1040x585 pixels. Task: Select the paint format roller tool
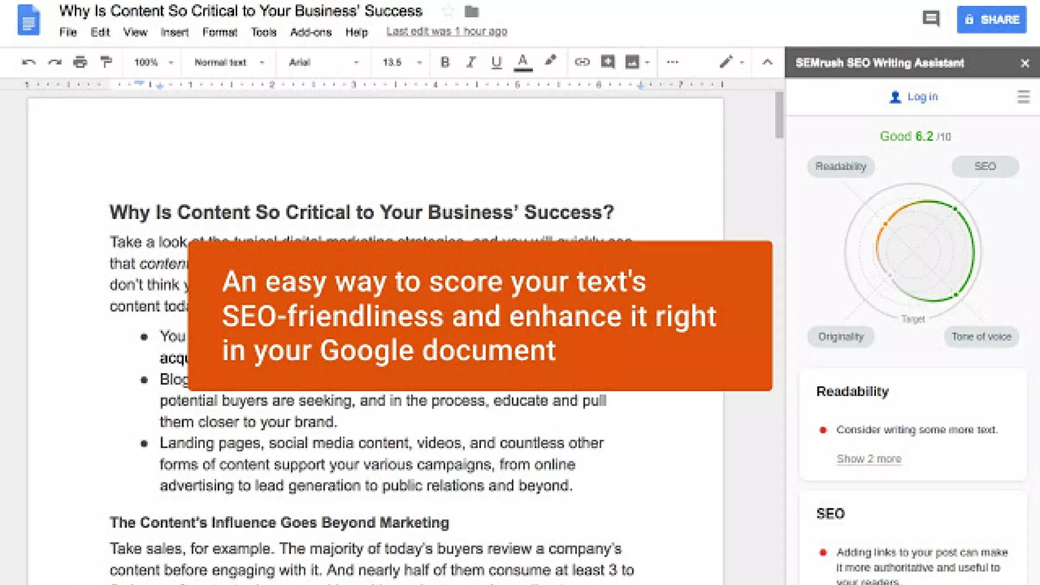(x=106, y=62)
